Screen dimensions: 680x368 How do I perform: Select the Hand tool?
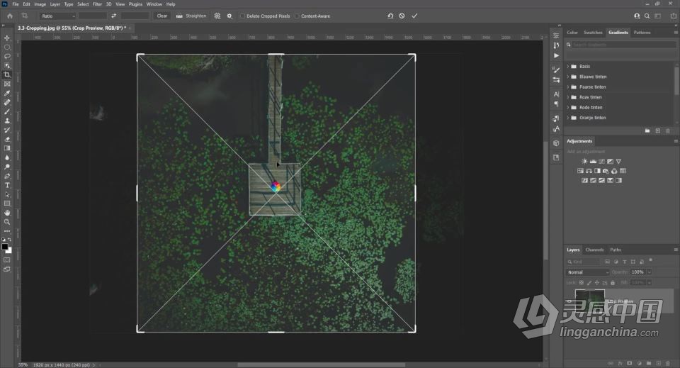[x=7, y=213]
